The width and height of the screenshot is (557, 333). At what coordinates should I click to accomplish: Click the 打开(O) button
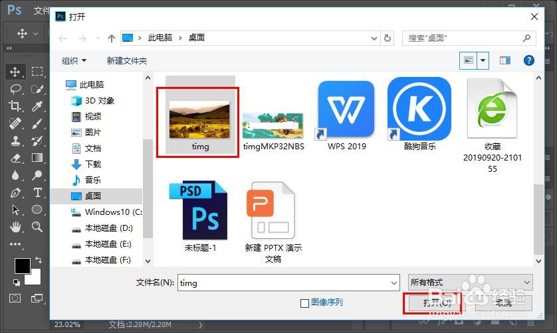pyautogui.click(x=437, y=303)
